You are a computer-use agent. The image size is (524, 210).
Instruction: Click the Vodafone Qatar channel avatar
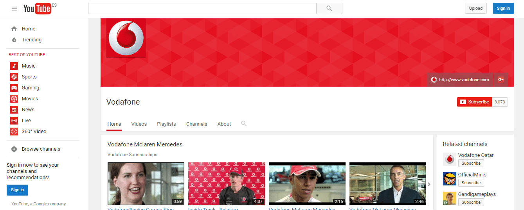[450, 159]
